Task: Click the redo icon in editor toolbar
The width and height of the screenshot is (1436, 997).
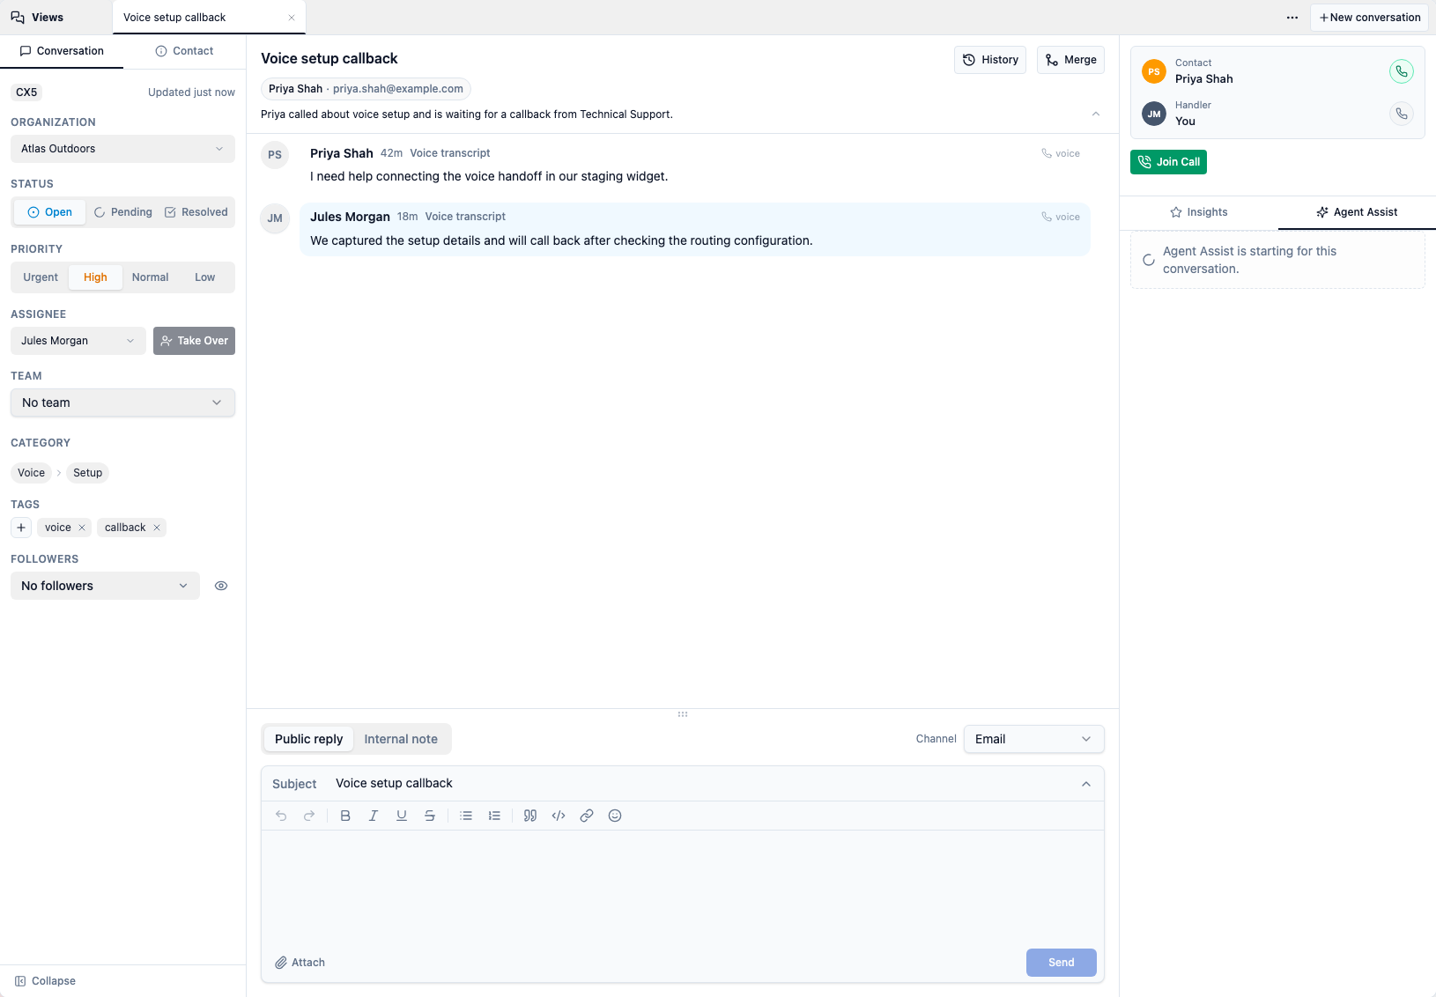Action: click(x=309, y=816)
